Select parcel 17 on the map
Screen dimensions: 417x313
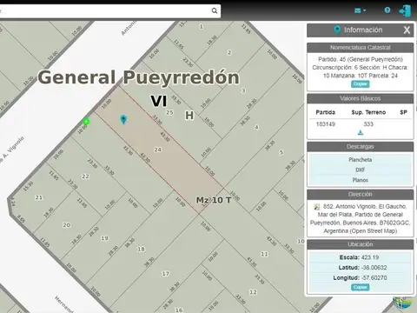coord(166,274)
